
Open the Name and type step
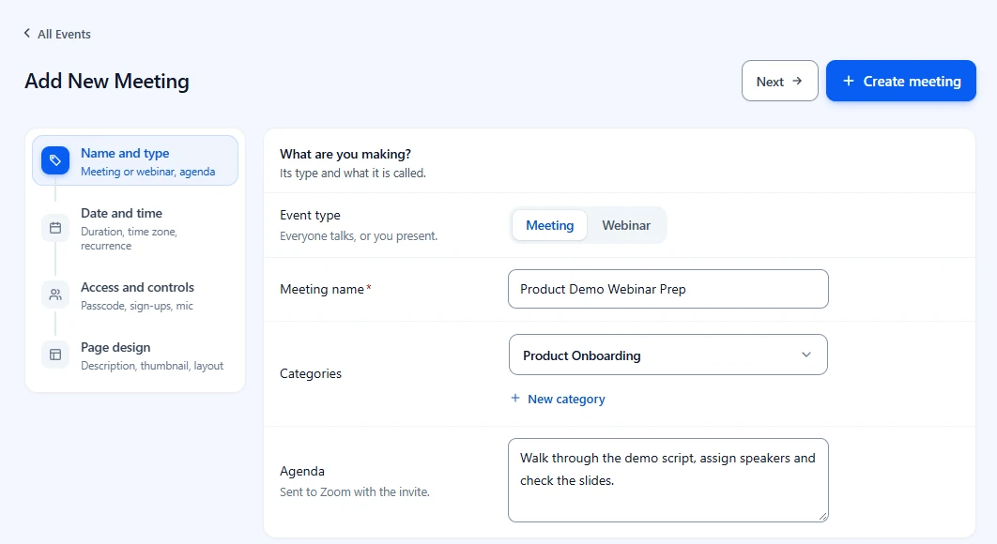(135, 160)
